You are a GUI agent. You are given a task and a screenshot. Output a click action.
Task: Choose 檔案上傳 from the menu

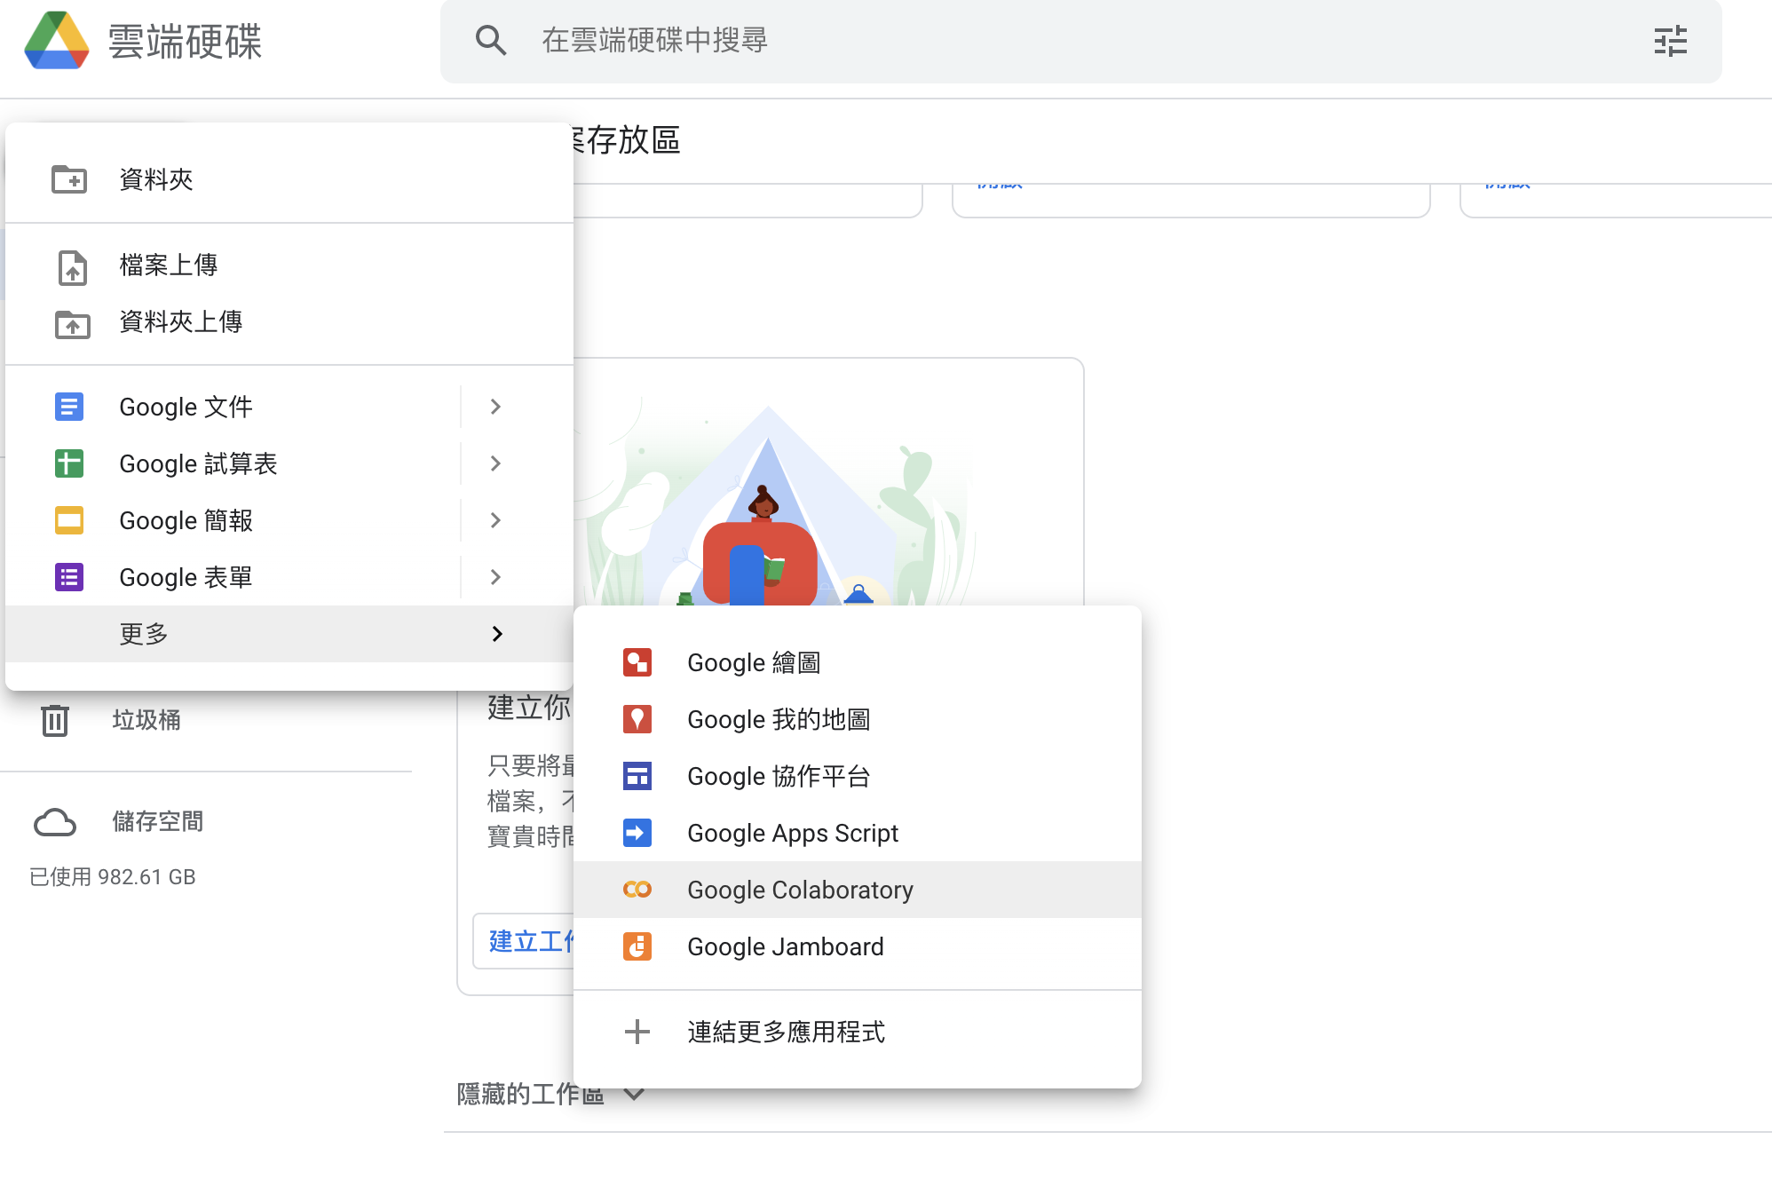tap(169, 265)
